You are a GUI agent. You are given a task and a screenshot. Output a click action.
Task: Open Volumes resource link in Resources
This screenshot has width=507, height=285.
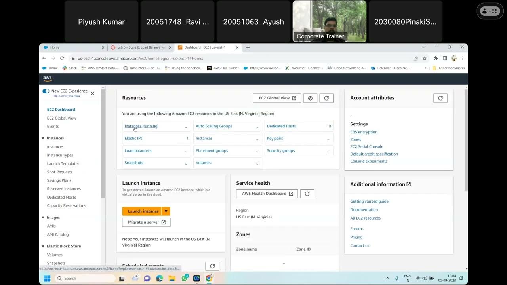(204, 163)
